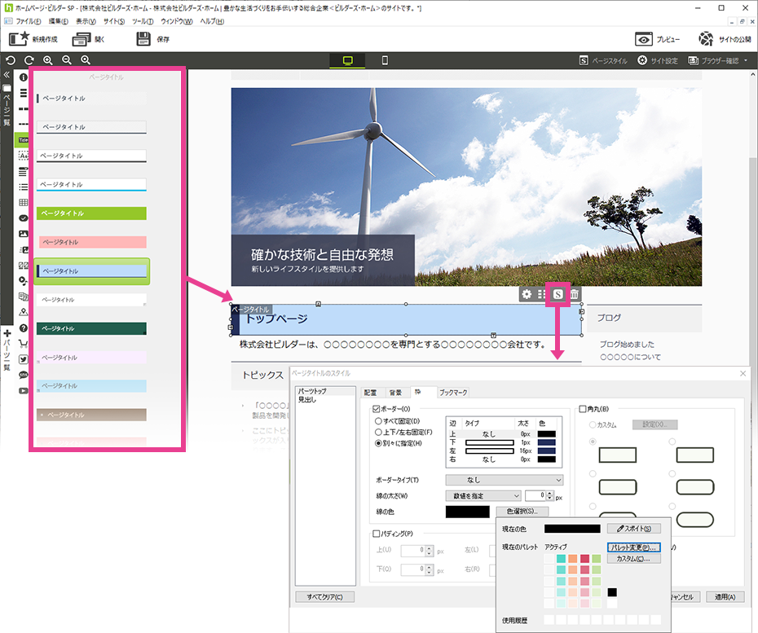Image resolution: width=758 pixels, height=633 pixels.
Task: Click the help question mark sidebar icon
Action: pyautogui.click(x=23, y=328)
